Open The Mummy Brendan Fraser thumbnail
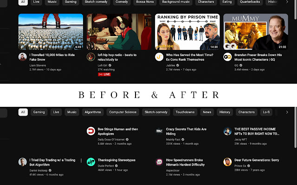The height and width of the screenshot is (185, 297). [256, 32]
